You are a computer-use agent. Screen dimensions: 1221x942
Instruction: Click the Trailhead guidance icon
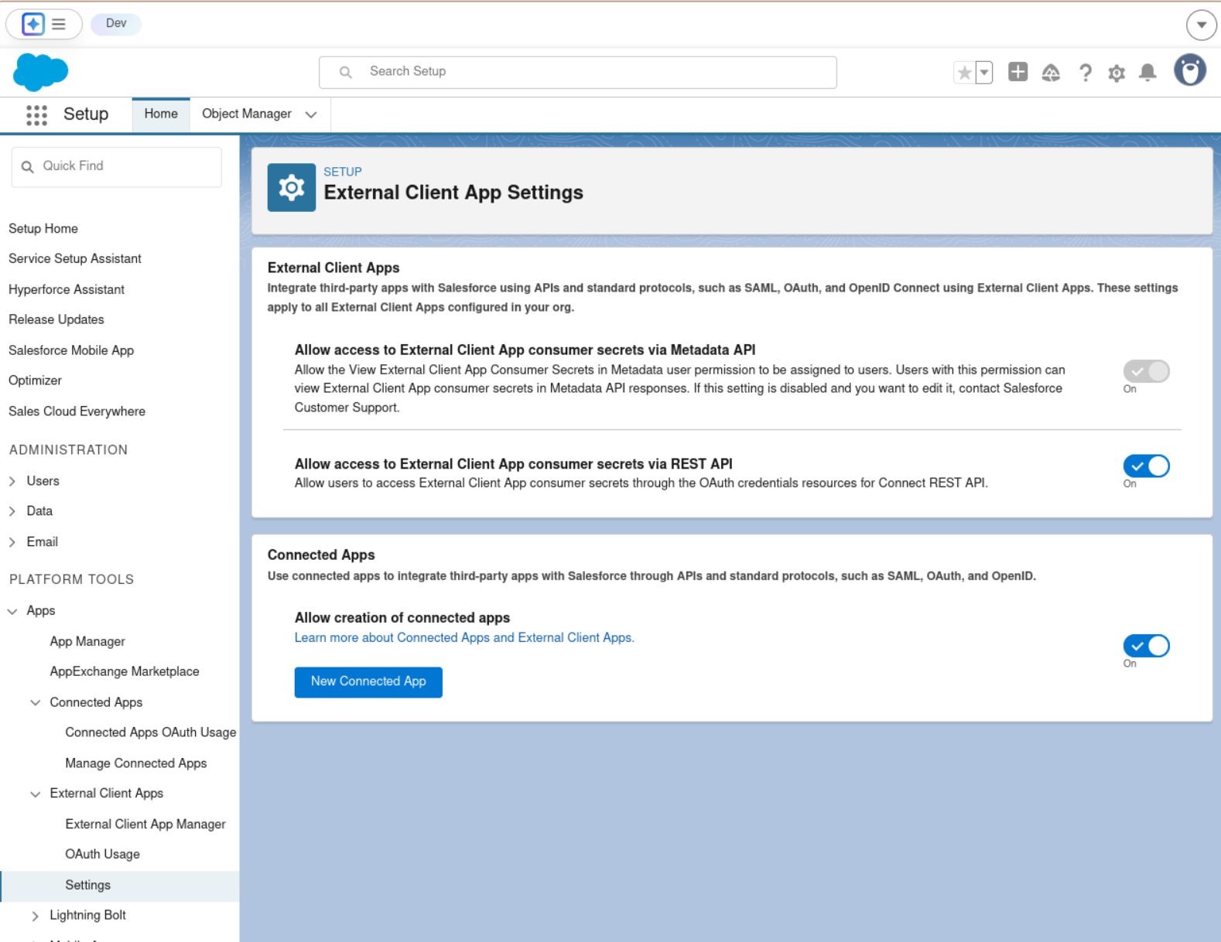[1050, 73]
